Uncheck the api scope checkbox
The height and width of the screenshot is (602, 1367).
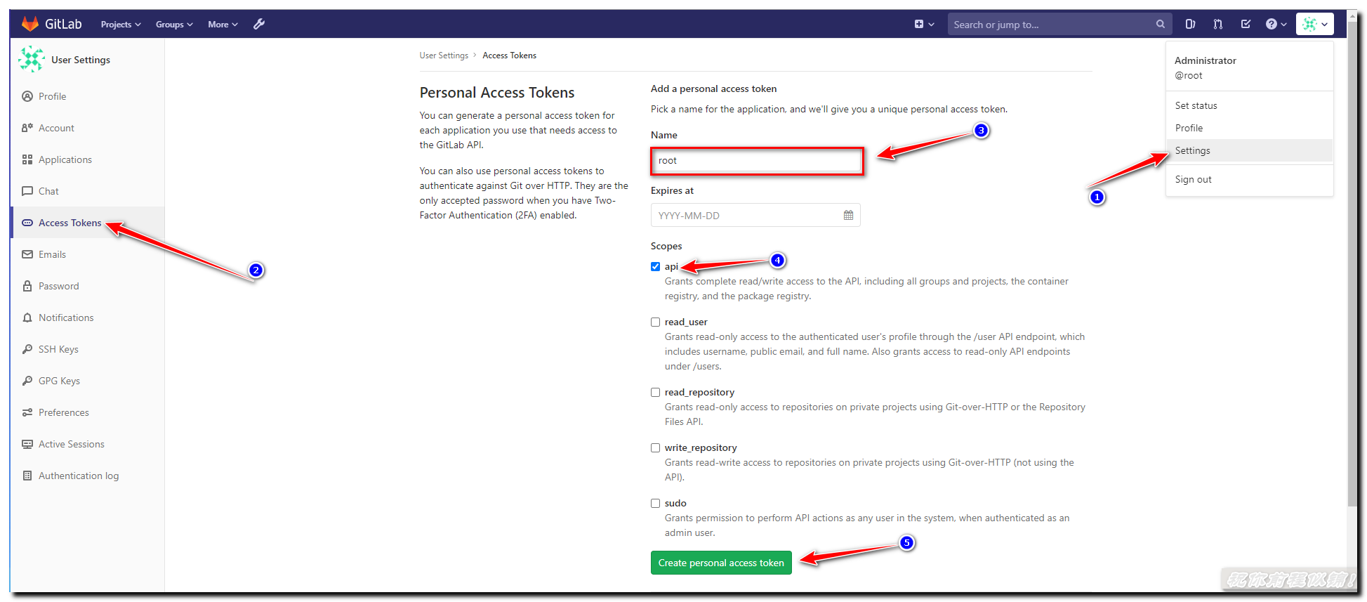[x=655, y=266]
